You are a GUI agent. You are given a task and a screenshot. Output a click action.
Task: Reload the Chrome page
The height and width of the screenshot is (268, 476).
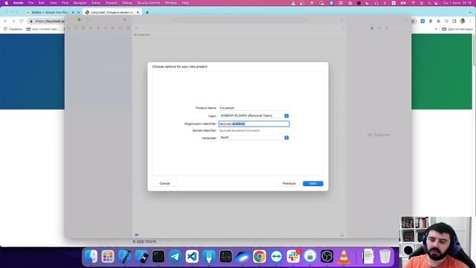click(x=22, y=21)
